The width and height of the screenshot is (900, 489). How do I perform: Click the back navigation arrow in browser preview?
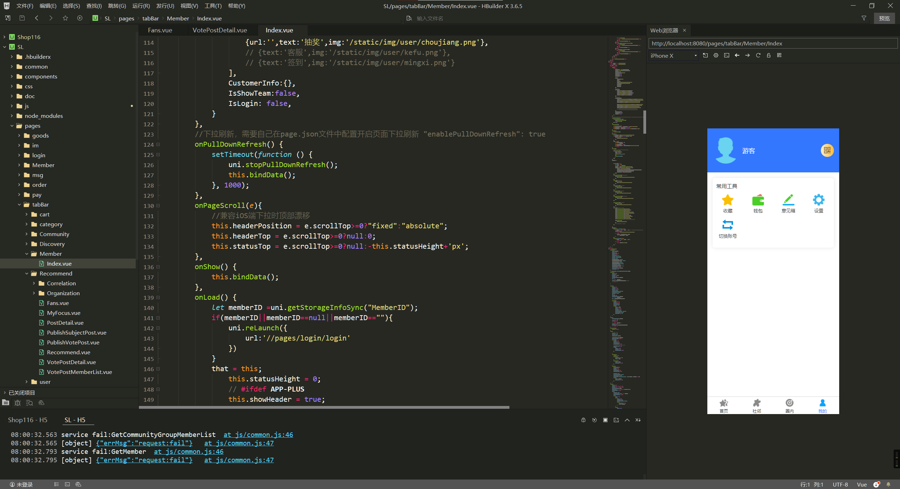[x=736, y=56]
